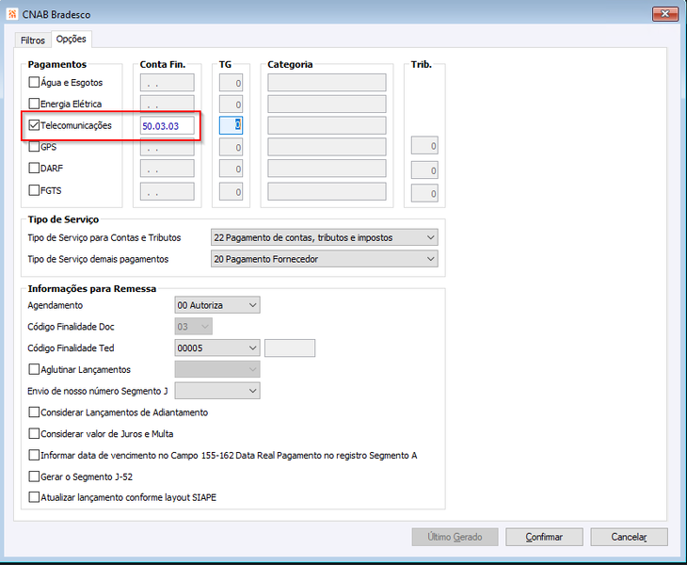Screen dimensions: 687x565
Task: Click the CNAB Bradesco app icon in title bar
Action: coord(13,14)
